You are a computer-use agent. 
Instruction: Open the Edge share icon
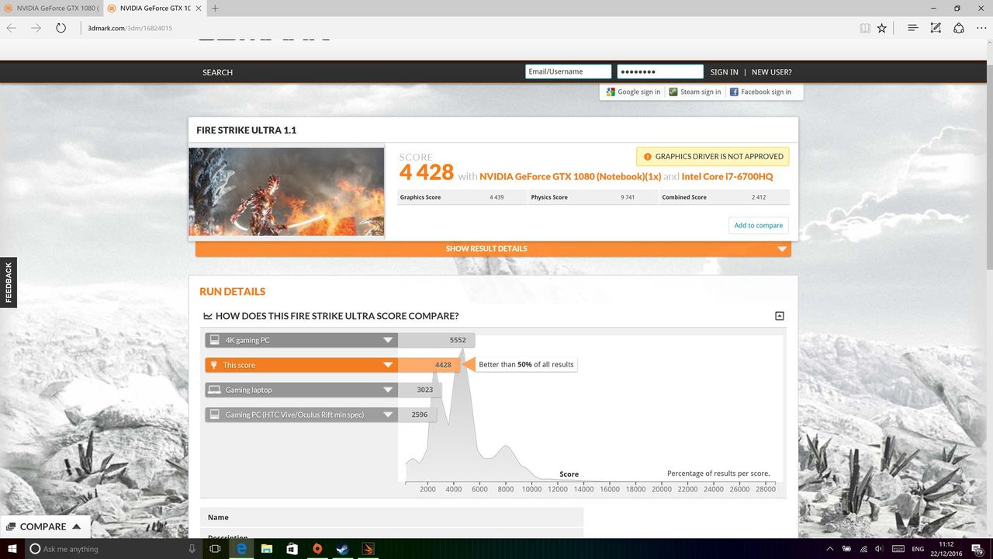click(959, 28)
